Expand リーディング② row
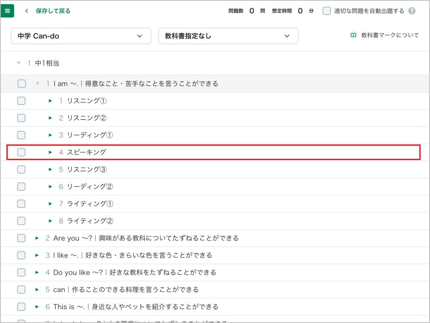Viewport: 430px width, 323px height. coord(50,186)
